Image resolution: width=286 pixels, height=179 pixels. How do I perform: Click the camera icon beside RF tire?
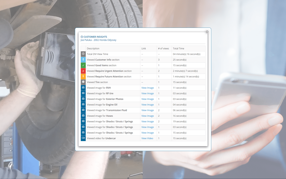83,93
